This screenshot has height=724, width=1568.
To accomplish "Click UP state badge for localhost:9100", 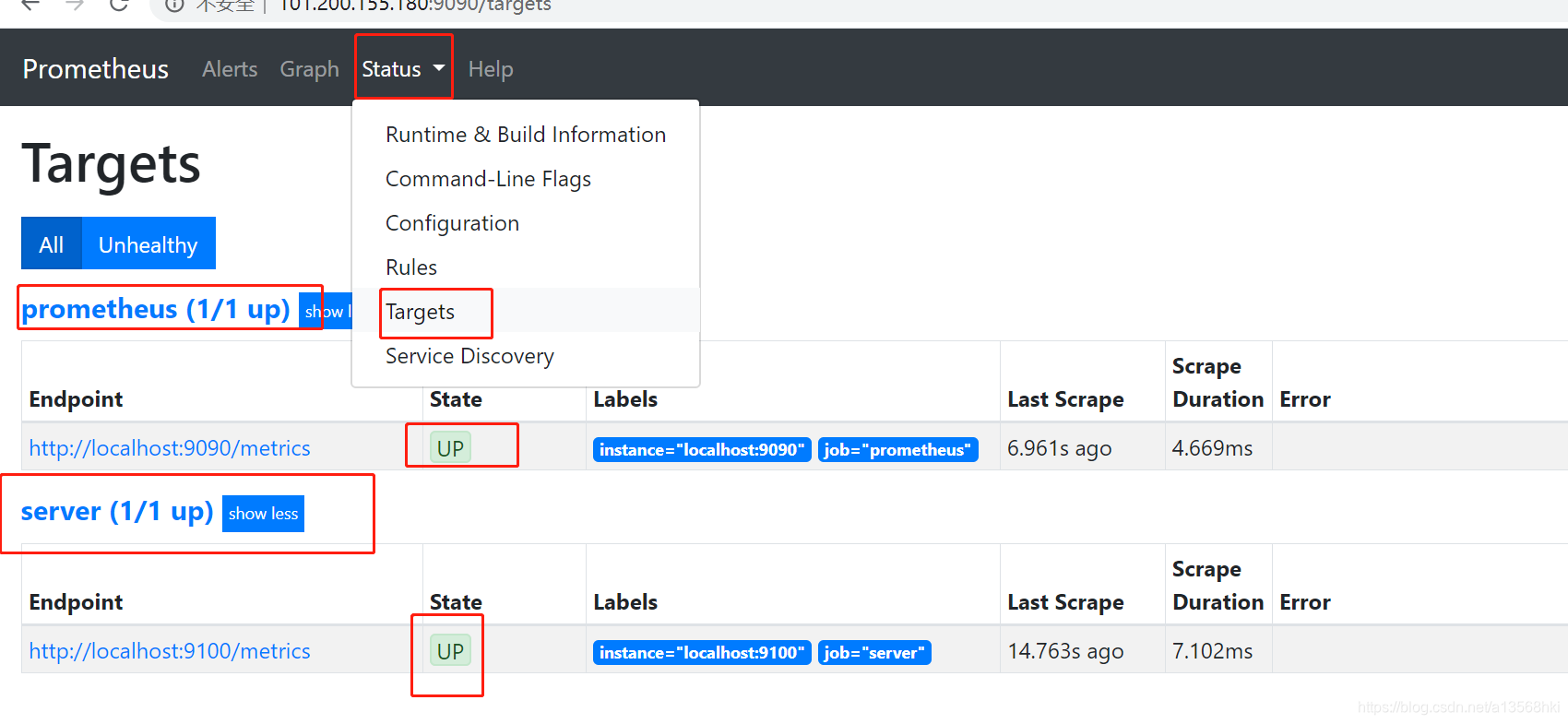I will coord(450,651).
